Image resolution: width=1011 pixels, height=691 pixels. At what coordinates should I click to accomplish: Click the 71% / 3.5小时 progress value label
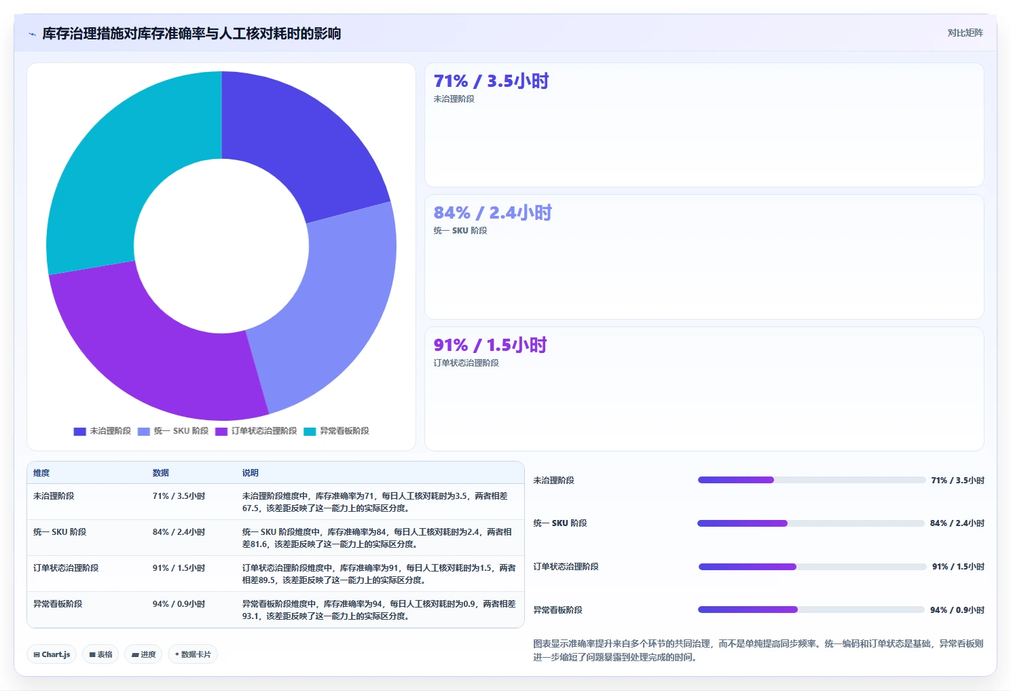(x=958, y=481)
